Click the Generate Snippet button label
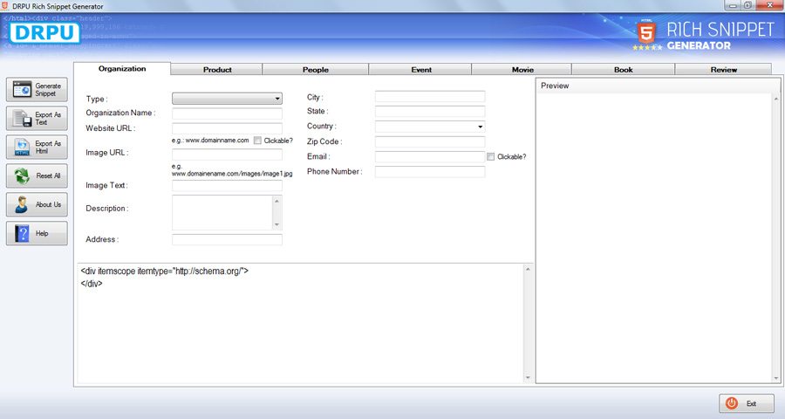785x419 pixels. 48,90
